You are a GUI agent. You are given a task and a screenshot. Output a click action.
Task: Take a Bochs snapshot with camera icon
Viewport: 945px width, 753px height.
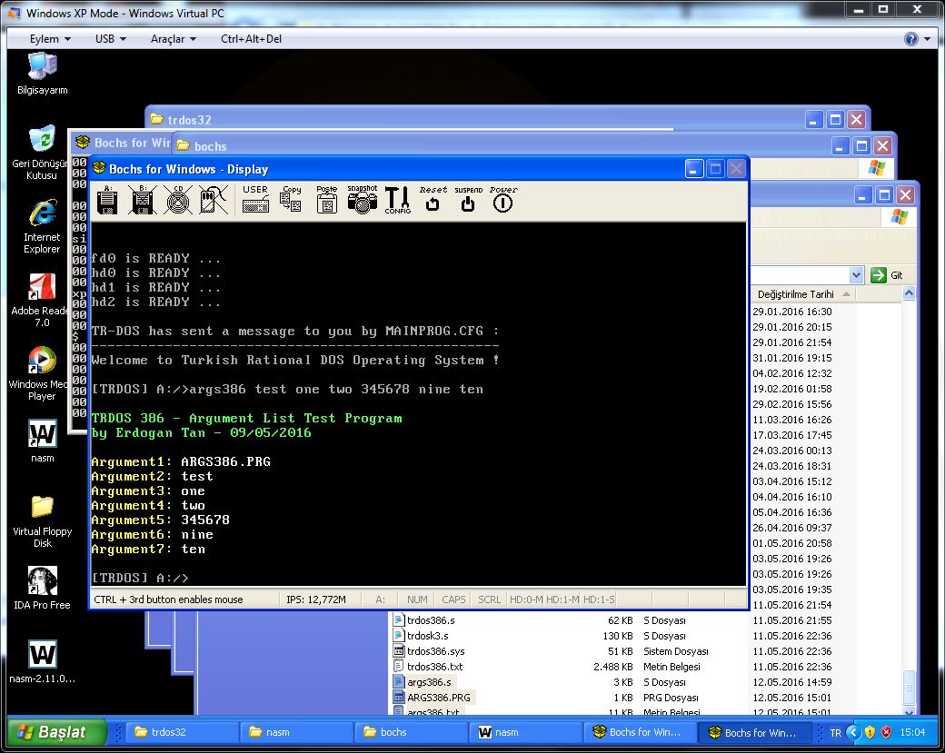click(362, 200)
